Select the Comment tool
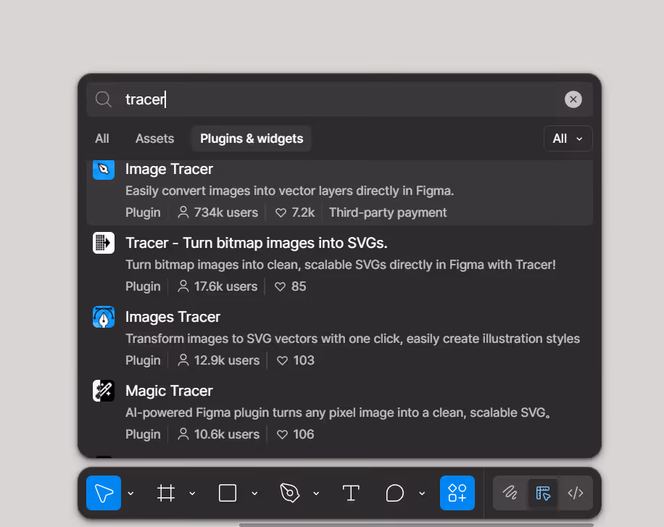 point(394,493)
